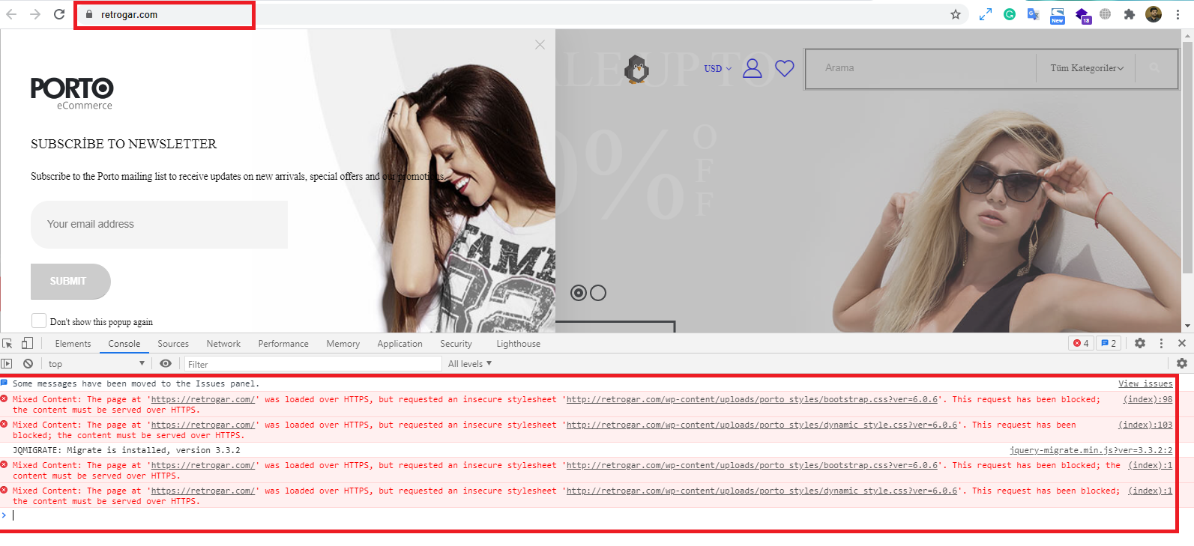Click the console Filter input
1194x546 pixels.
[313, 364]
